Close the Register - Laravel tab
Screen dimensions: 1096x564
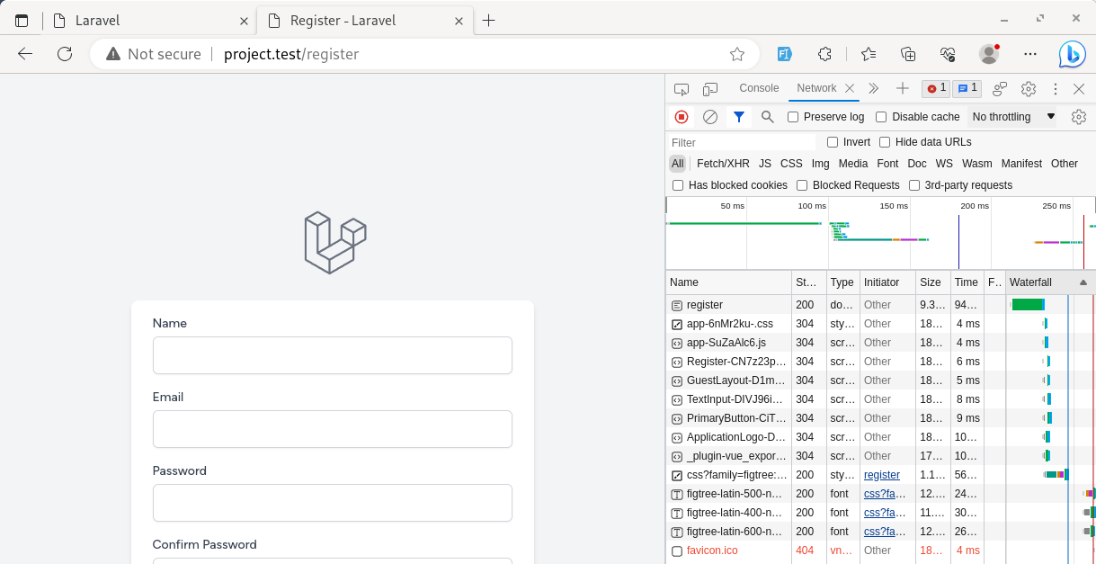459,21
